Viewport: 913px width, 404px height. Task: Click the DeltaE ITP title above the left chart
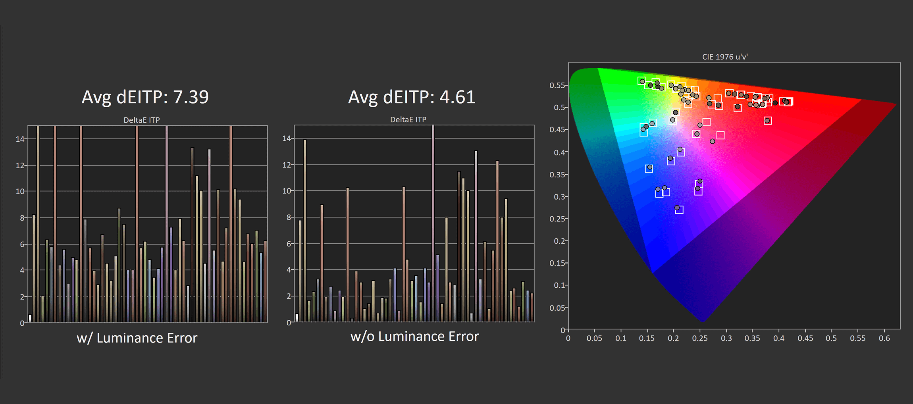click(141, 120)
